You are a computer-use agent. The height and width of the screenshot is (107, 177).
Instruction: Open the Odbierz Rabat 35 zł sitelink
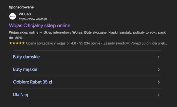pyautogui.click(x=87, y=82)
